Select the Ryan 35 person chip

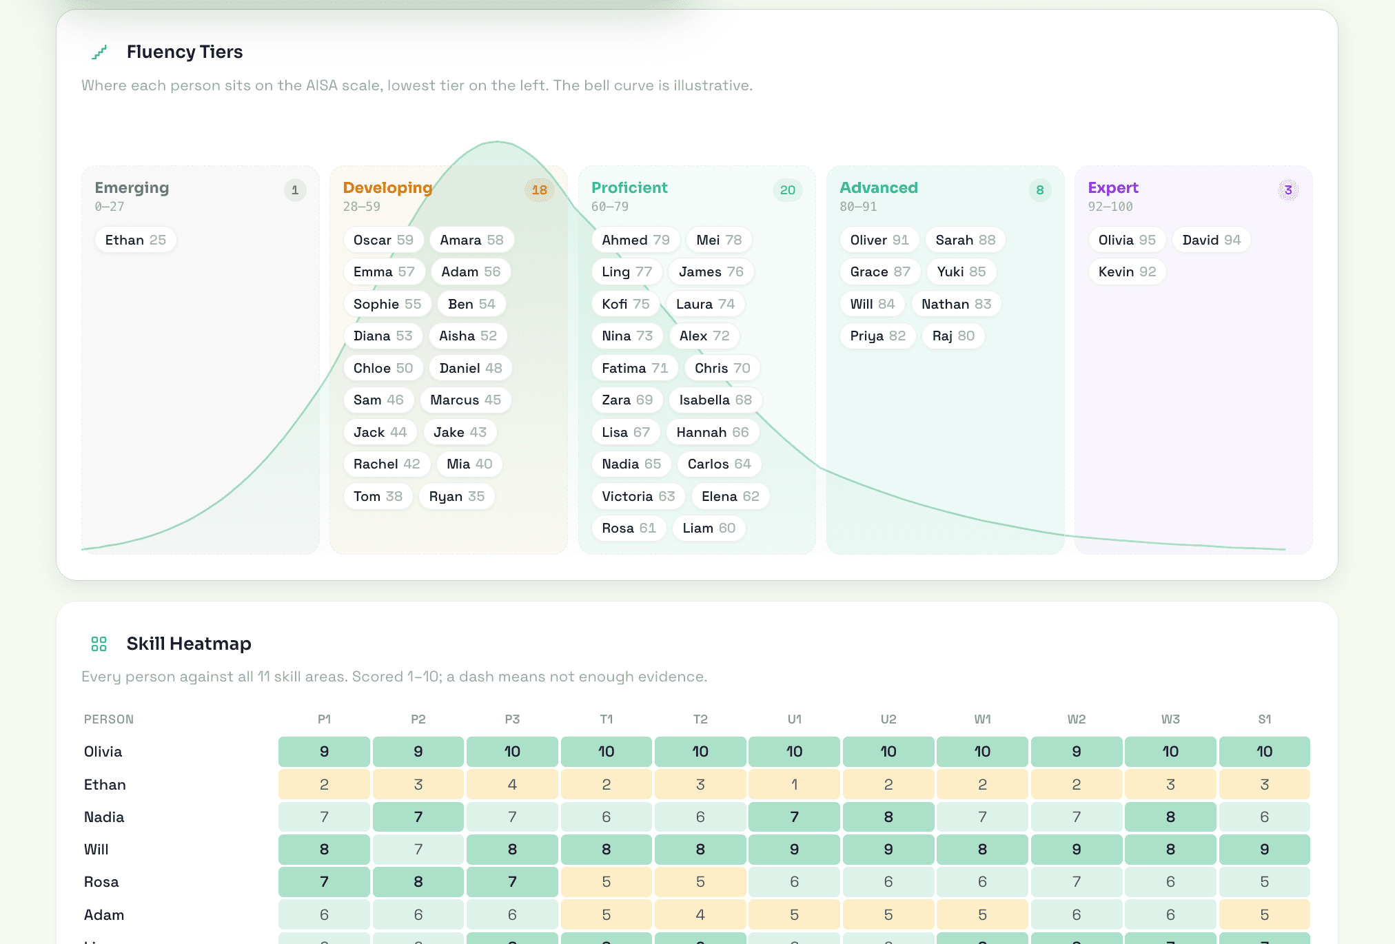click(457, 496)
